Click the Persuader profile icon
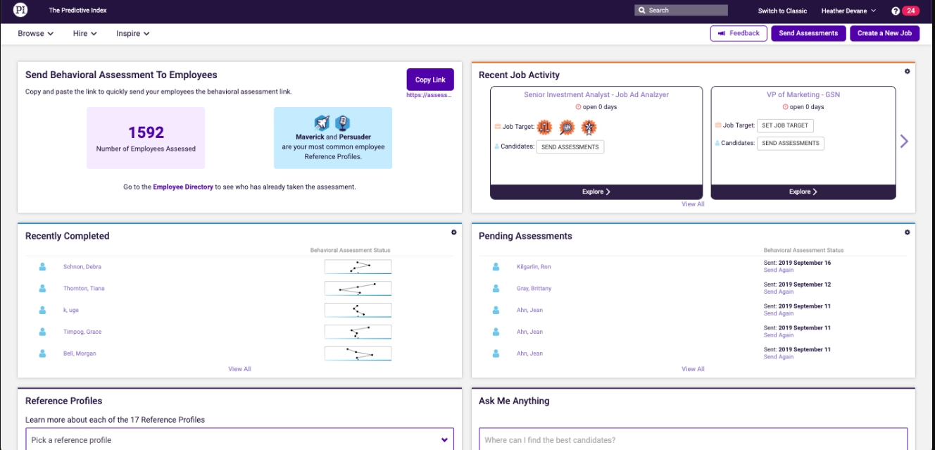Image resolution: width=935 pixels, height=450 pixels. tap(342, 123)
